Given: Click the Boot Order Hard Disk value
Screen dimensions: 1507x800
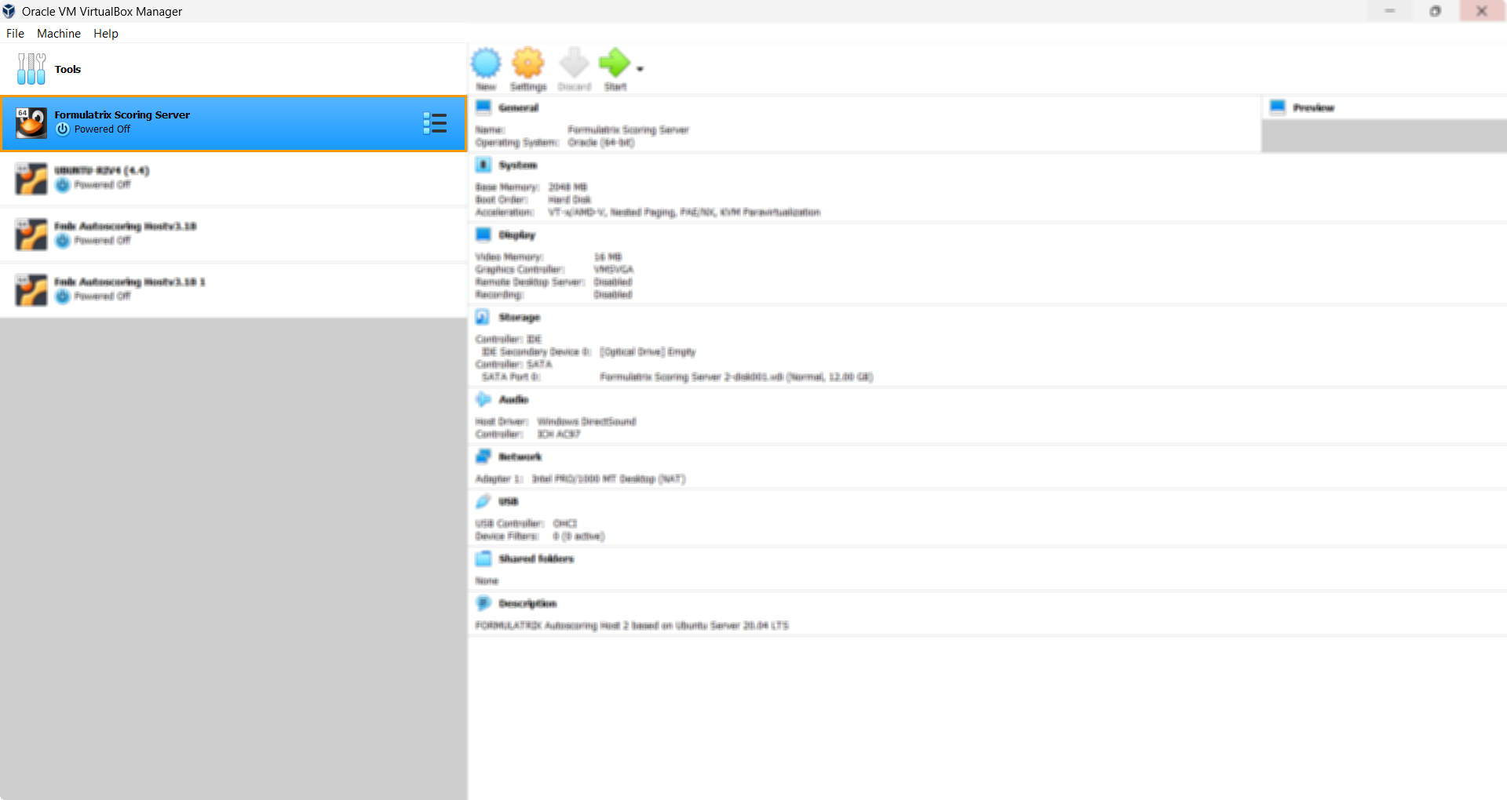Looking at the screenshot, I should point(570,200).
